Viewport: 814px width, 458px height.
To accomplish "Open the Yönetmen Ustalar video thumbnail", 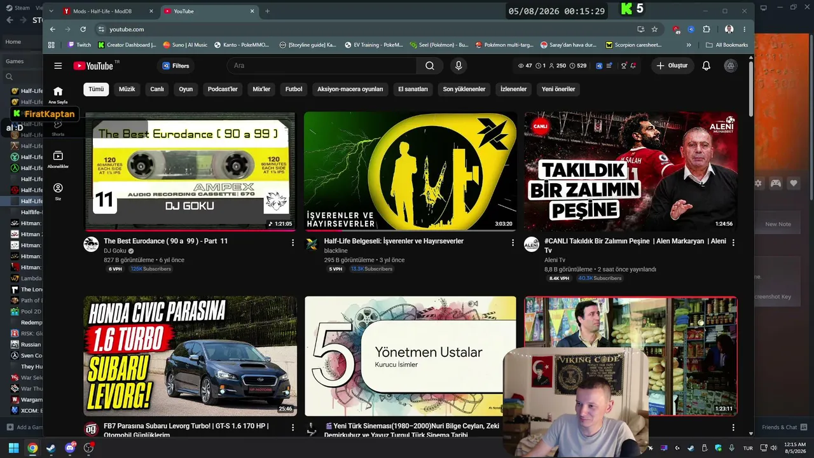I will tap(410, 356).
